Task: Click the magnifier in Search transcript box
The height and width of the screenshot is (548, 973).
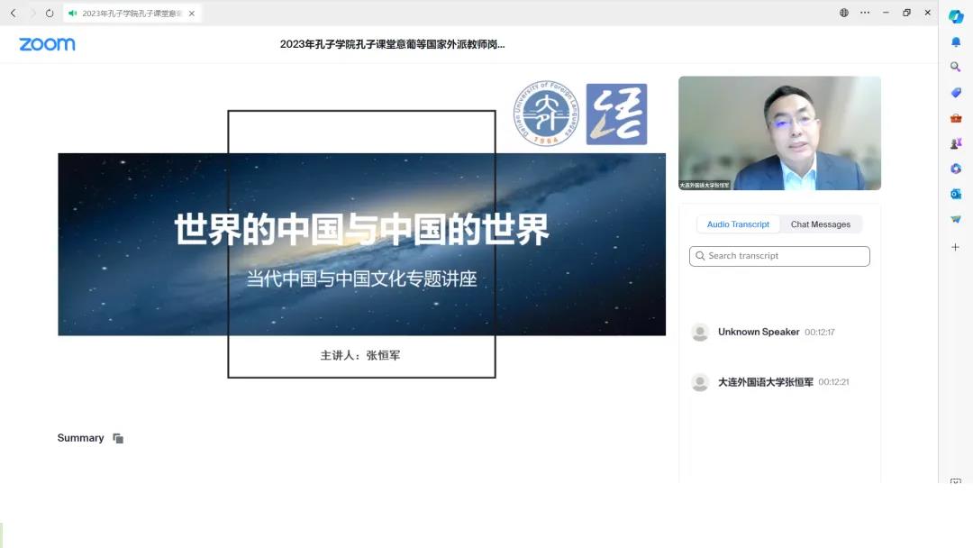Action: (x=701, y=256)
